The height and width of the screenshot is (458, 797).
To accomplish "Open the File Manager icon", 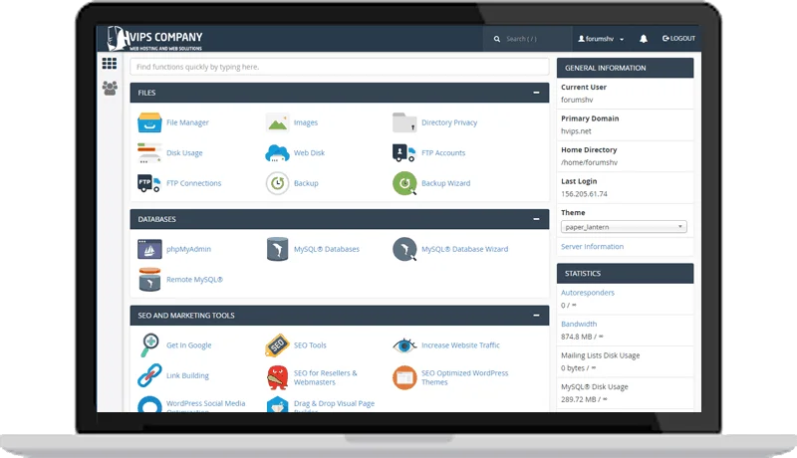I will (149, 122).
